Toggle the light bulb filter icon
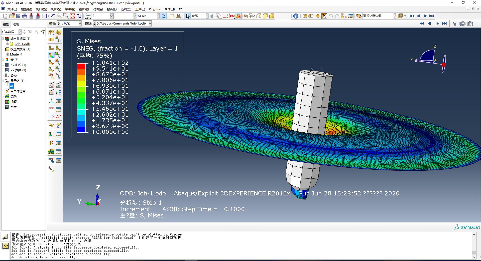The image size is (481, 261). click(x=43, y=32)
